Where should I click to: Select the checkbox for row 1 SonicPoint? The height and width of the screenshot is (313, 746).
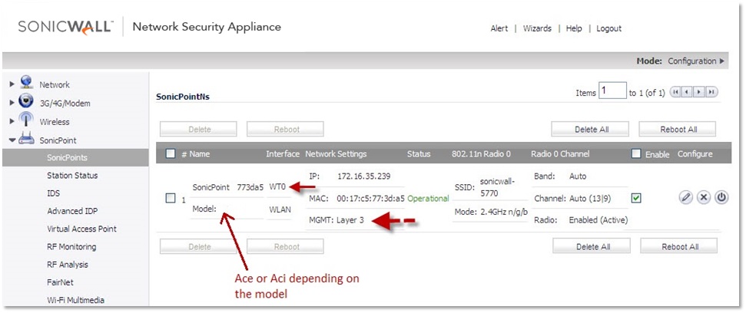[x=171, y=199]
